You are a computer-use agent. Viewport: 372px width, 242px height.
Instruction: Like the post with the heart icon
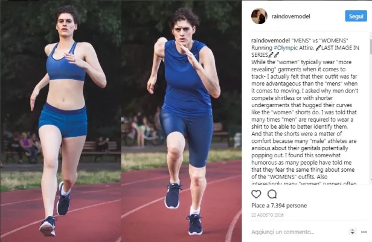[x=256, y=194]
